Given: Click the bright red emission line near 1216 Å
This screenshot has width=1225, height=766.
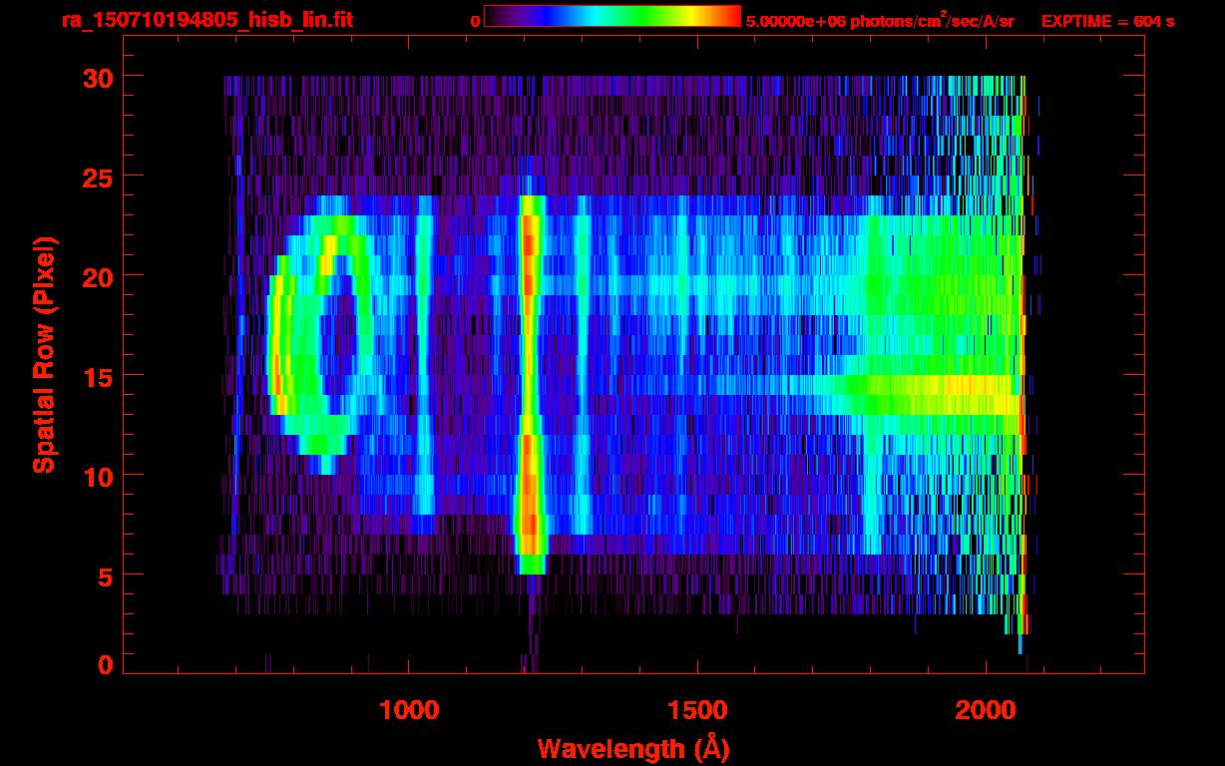Looking at the screenshot, I should (530, 384).
